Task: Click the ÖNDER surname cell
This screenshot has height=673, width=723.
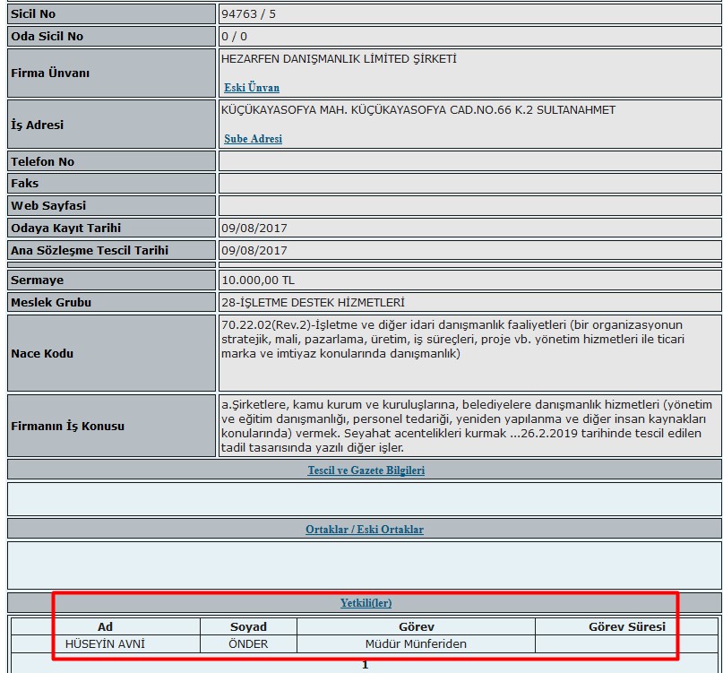Action: [x=248, y=644]
